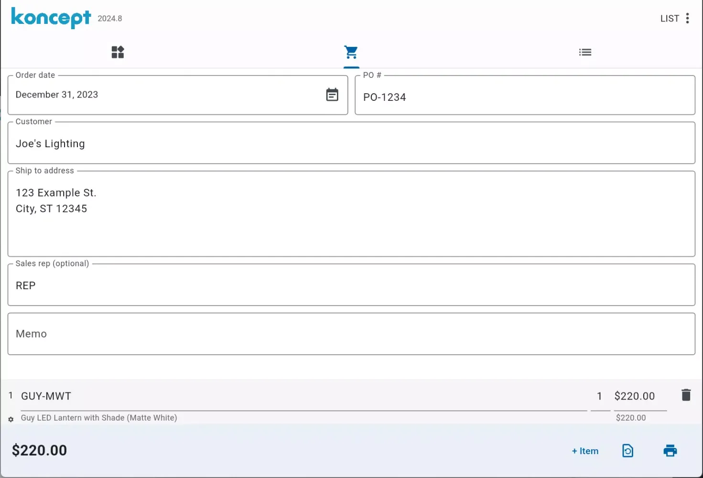Delete the GUY-MWT line item
This screenshot has width=703, height=478.
[686, 395]
